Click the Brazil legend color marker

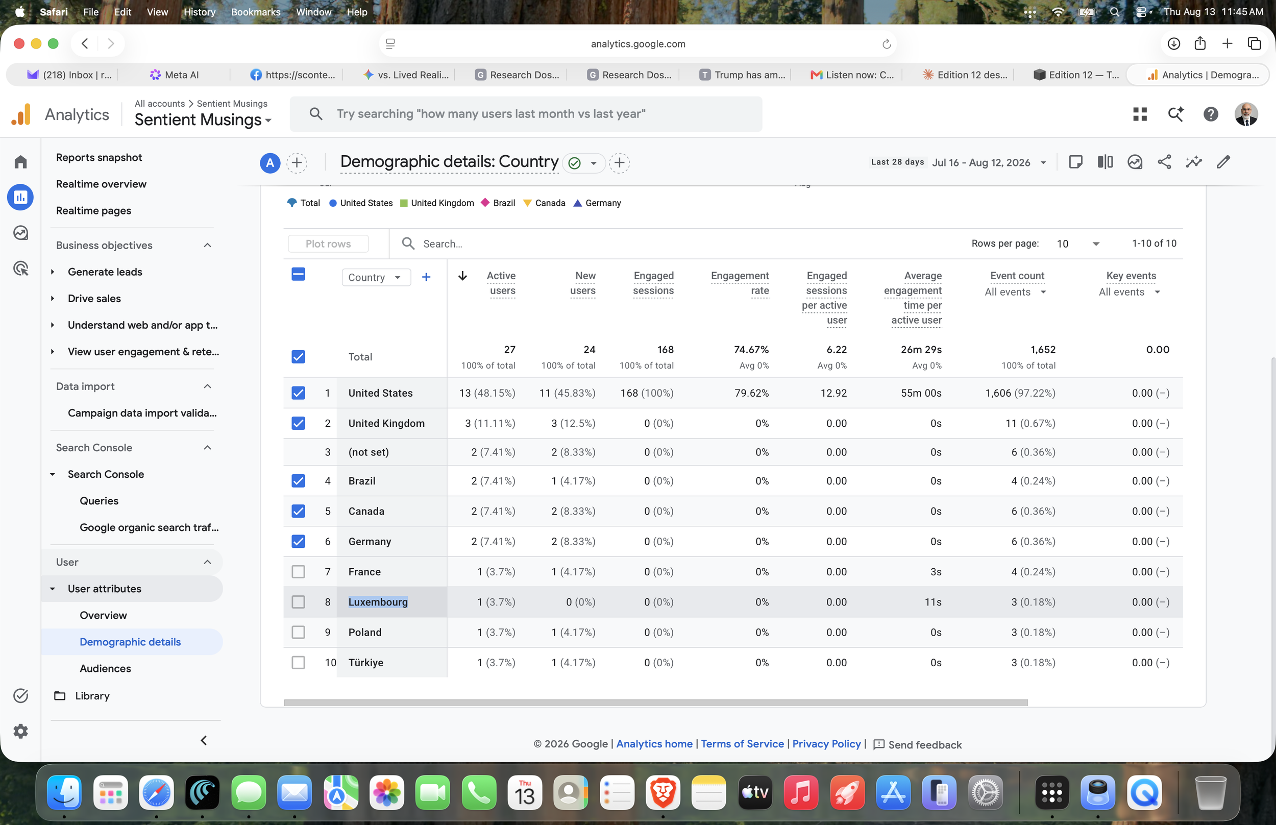point(485,203)
